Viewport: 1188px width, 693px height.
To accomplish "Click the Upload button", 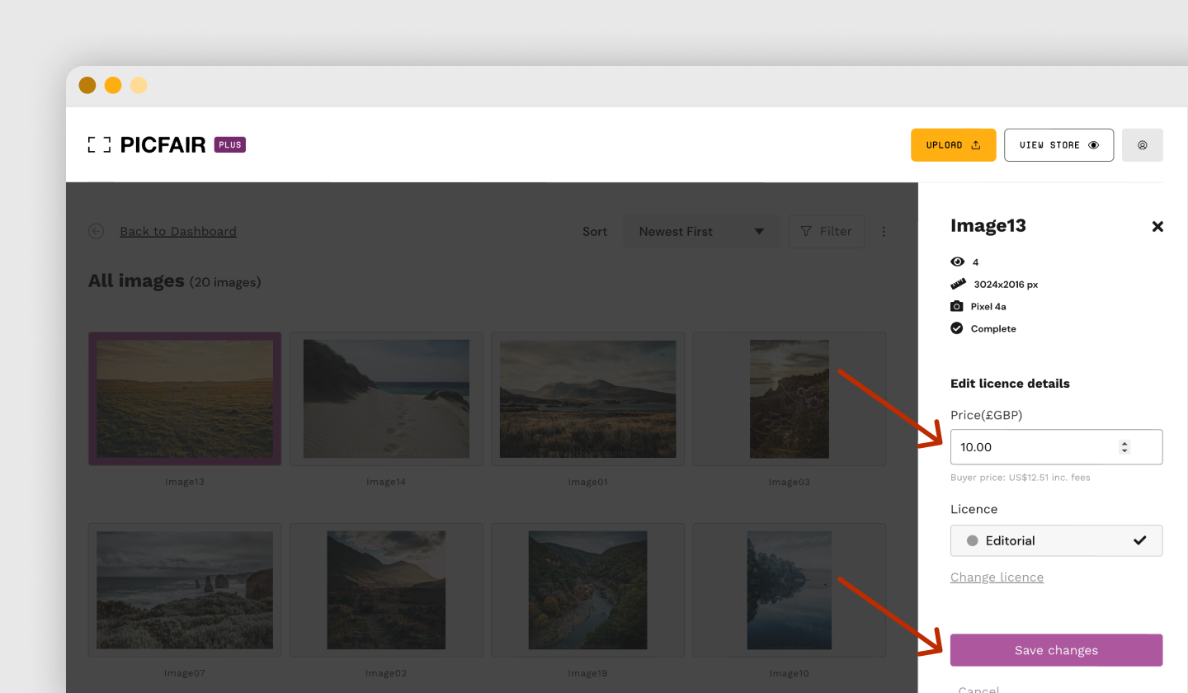I will point(953,145).
